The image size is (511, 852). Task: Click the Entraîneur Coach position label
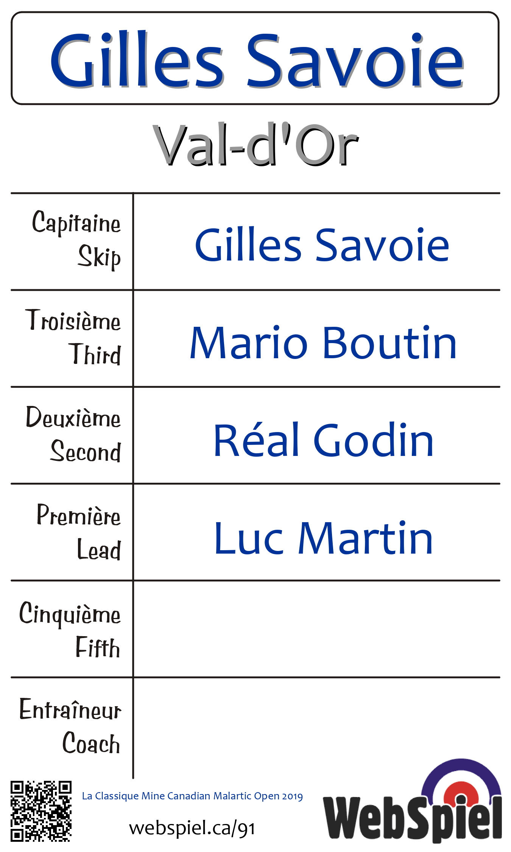[x=70, y=726]
